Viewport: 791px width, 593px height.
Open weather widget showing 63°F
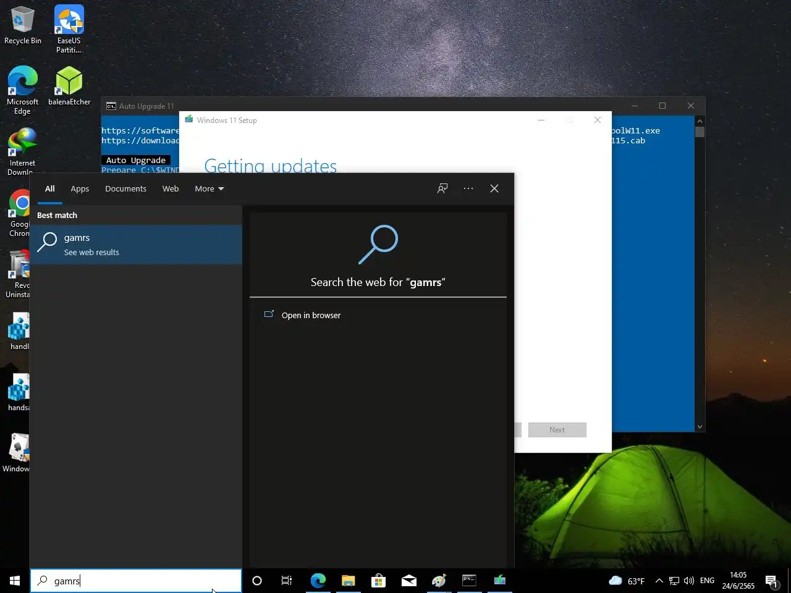click(x=627, y=581)
